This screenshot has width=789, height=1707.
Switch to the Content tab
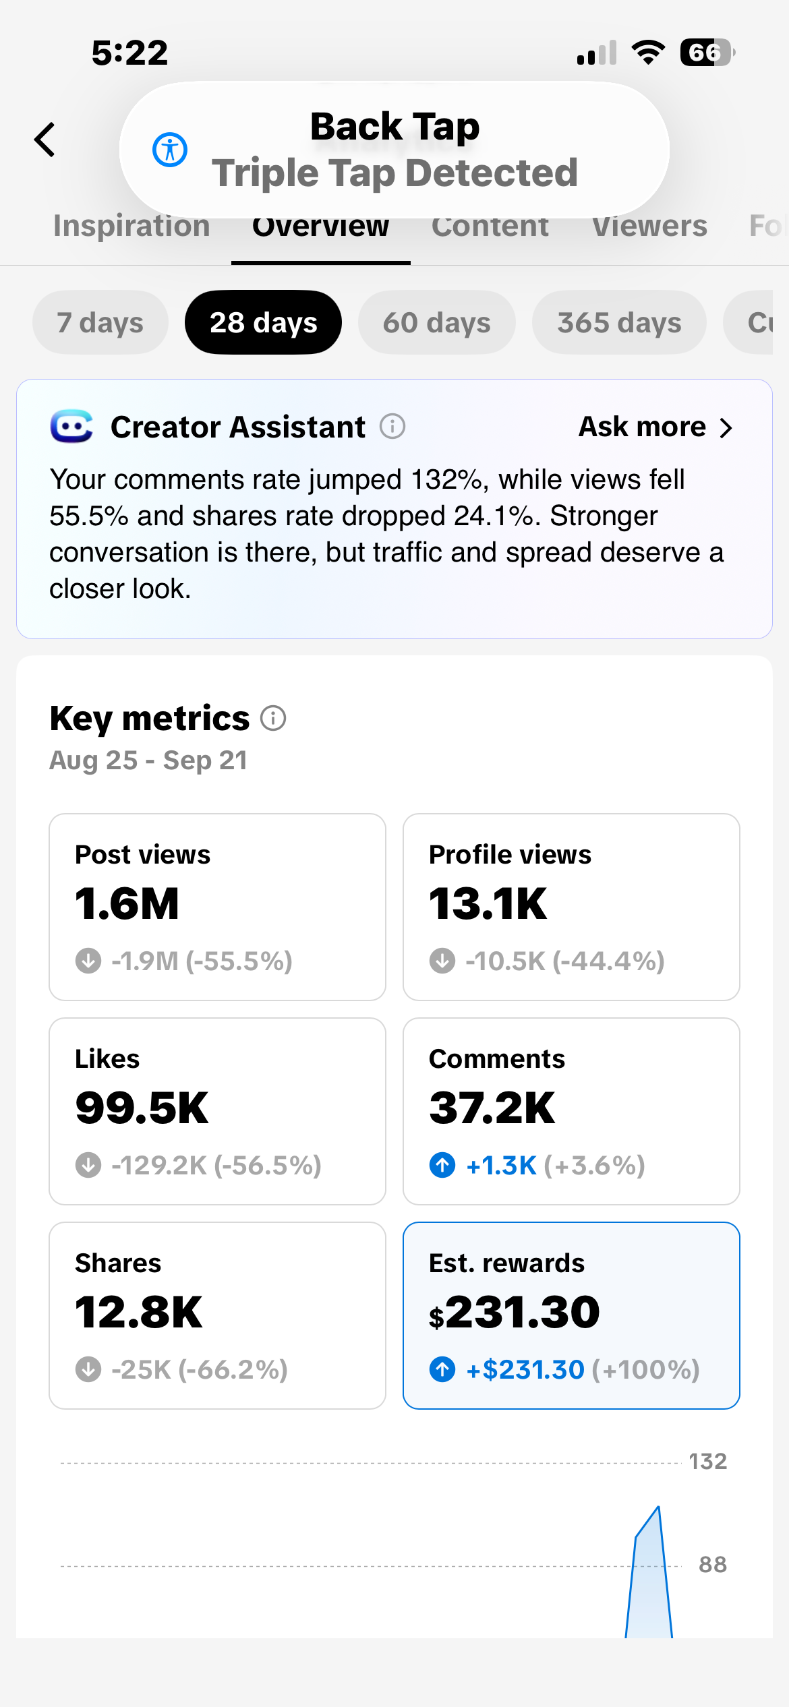click(x=490, y=226)
